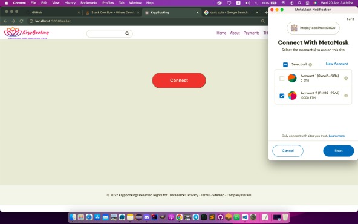Open App Store from the Dock
358x224 pixels.
(x=97, y=217)
